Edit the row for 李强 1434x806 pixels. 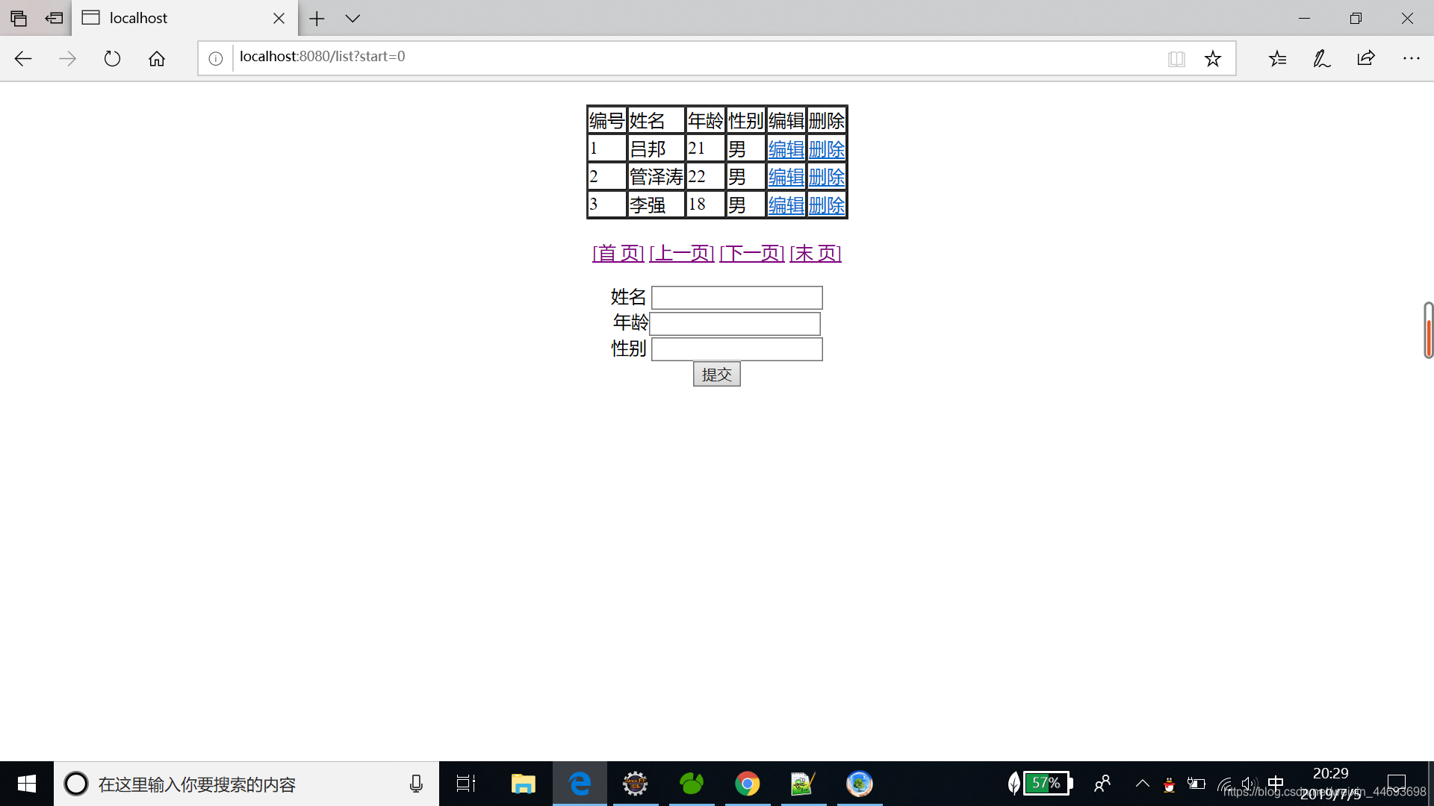pyautogui.click(x=786, y=204)
